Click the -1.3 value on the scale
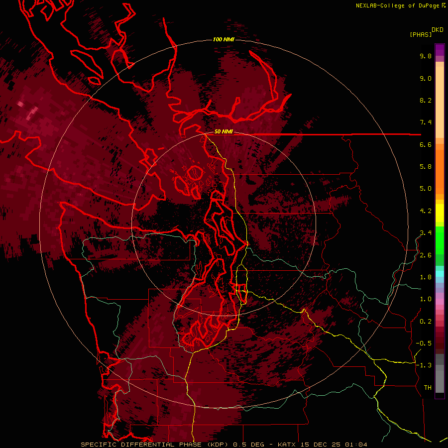 tap(424, 365)
